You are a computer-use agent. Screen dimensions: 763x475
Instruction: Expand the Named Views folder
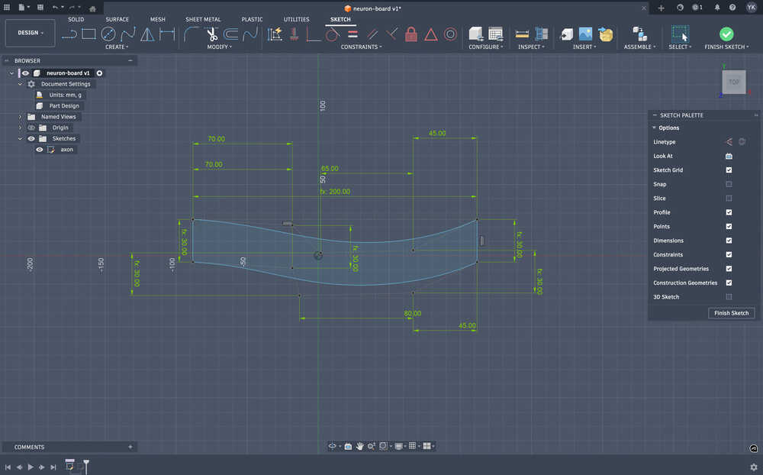click(21, 117)
